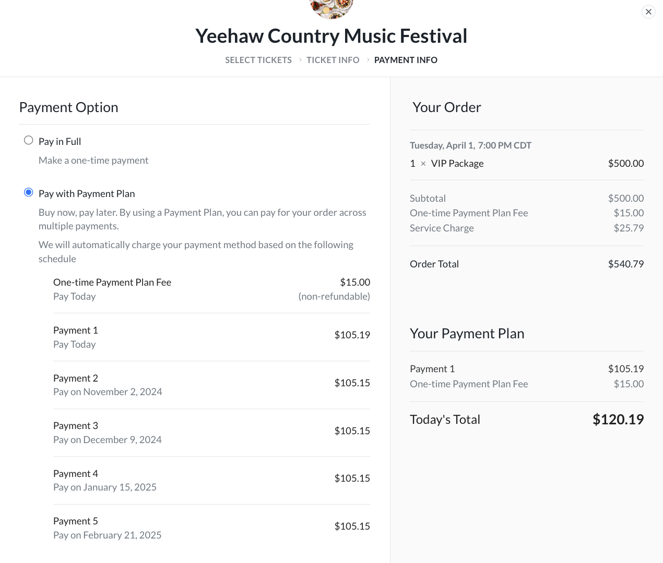Click the Pay in Full label
The height and width of the screenshot is (563, 663).
(x=60, y=141)
